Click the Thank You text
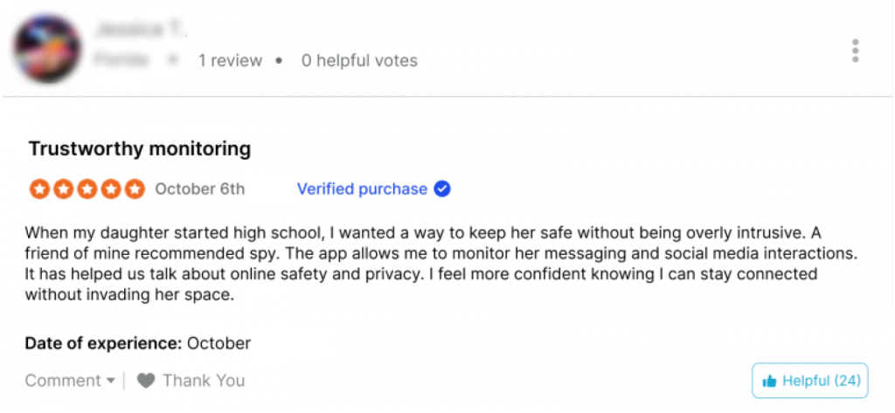The height and width of the screenshot is (413, 895). [204, 381]
